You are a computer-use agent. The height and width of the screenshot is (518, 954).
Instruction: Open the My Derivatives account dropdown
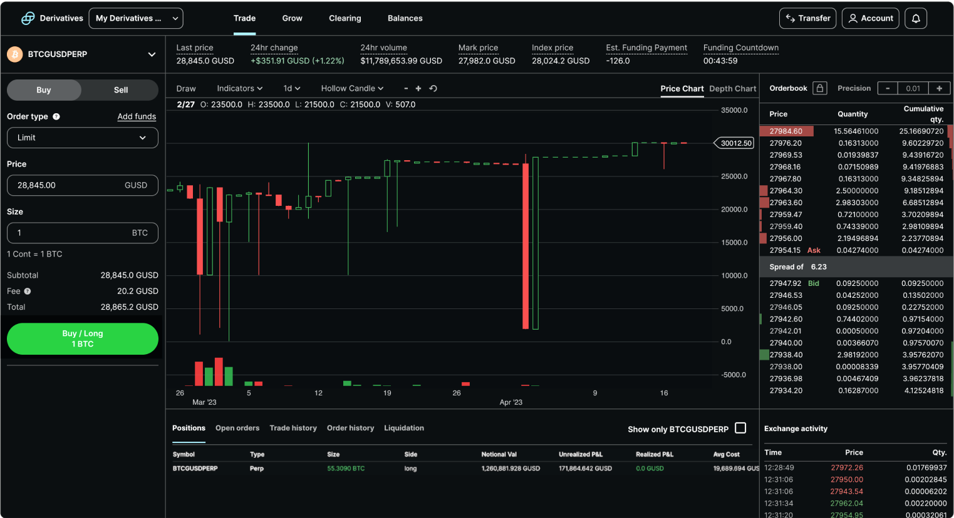(136, 18)
